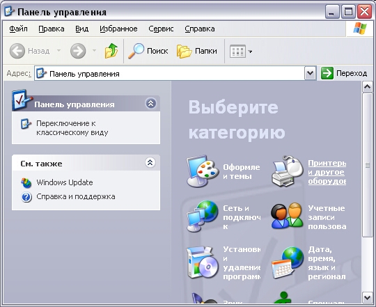This screenshot has height=307, width=376.
Task: Click the address bar Control Panel icon
Action: (x=41, y=73)
